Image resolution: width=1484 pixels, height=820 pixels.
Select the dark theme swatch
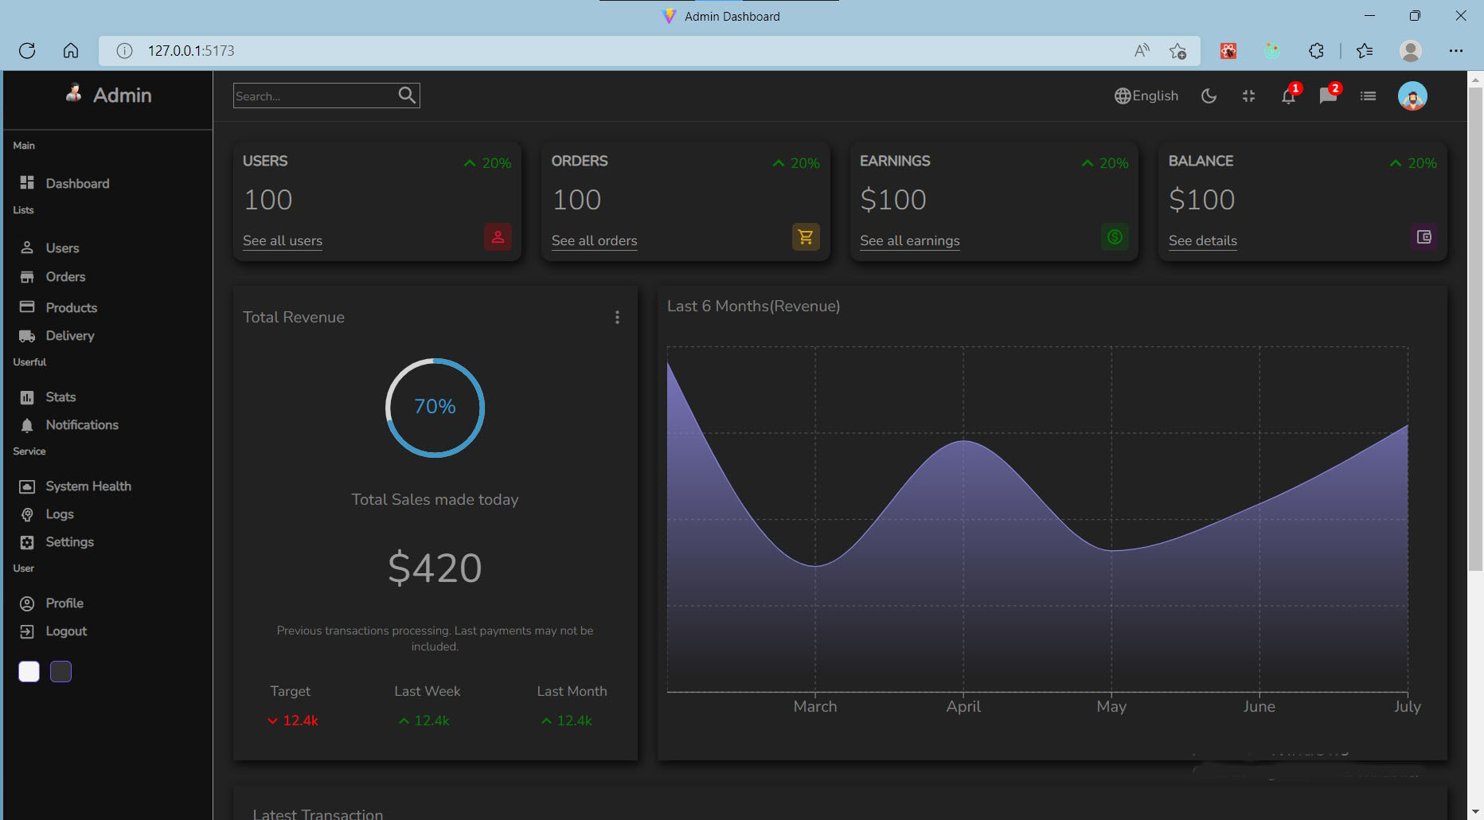pos(61,671)
